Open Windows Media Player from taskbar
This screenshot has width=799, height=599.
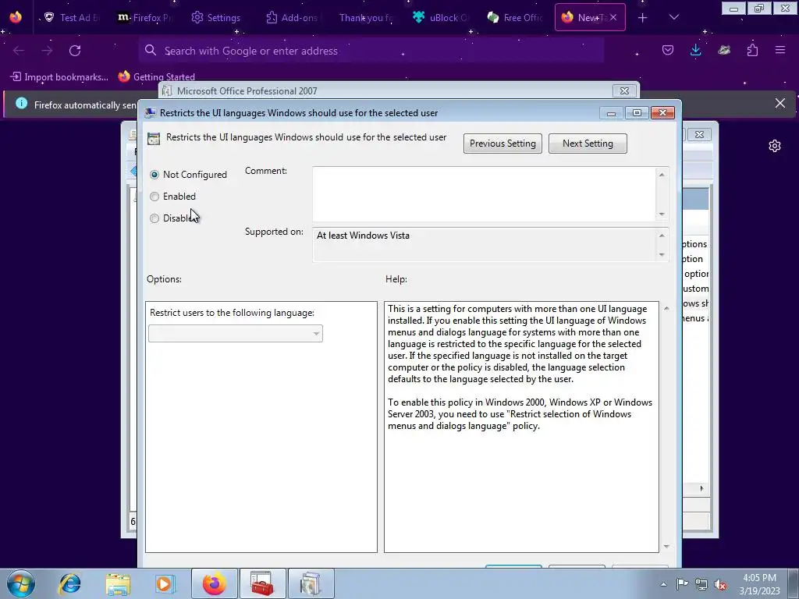165,583
